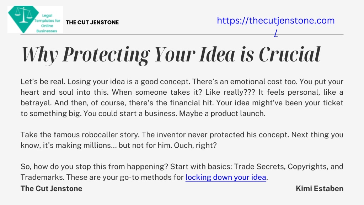Select the "Why Protecting Your Idea is Crucial" title
This screenshot has width=364, height=205.
pos(171,54)
